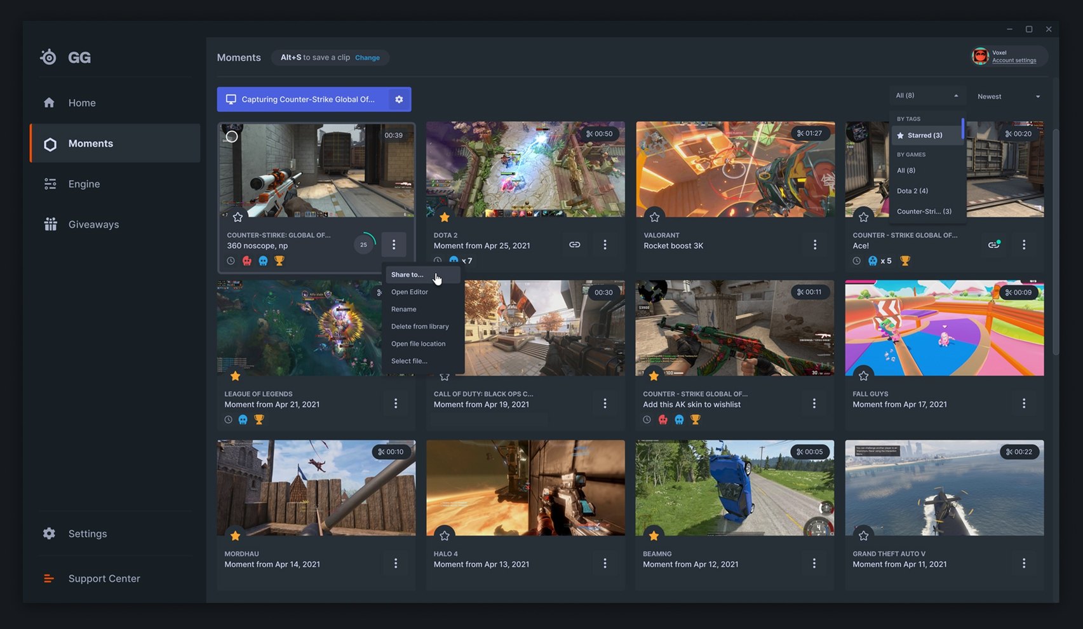Choose Delete from library option

tap(420, 327)
